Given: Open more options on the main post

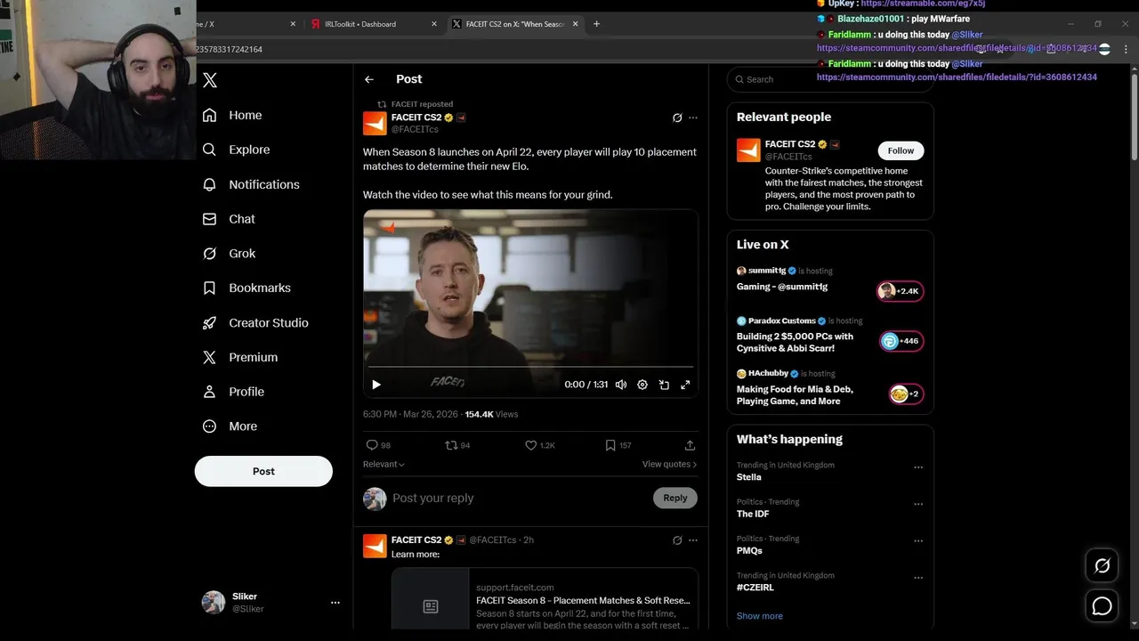Looking at the screenshot, I should pyautogui.click(x=693, y=118).
